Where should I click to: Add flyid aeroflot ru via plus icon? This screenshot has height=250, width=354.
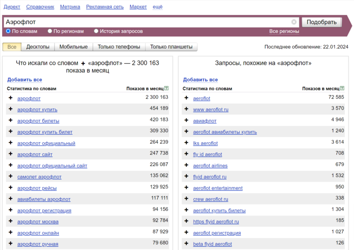coord(186,176)
